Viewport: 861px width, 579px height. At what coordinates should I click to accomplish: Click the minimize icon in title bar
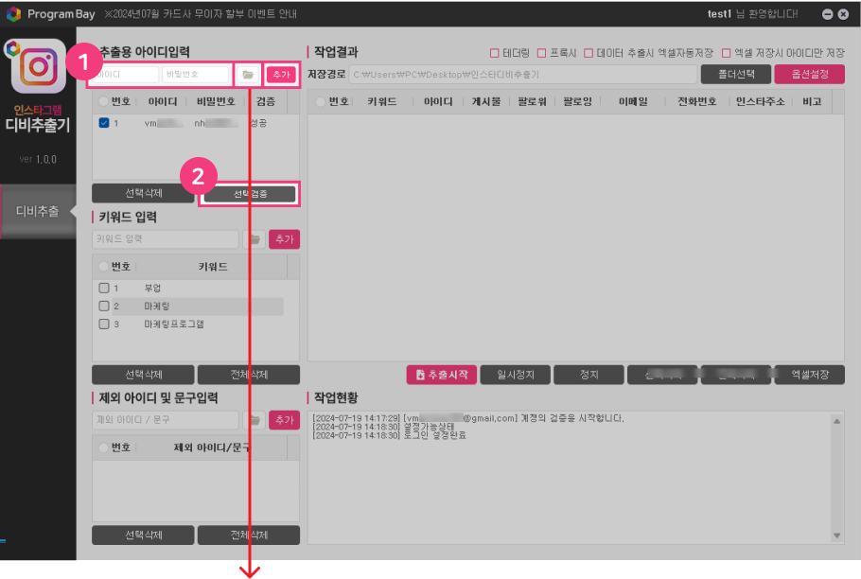(828, 14)
